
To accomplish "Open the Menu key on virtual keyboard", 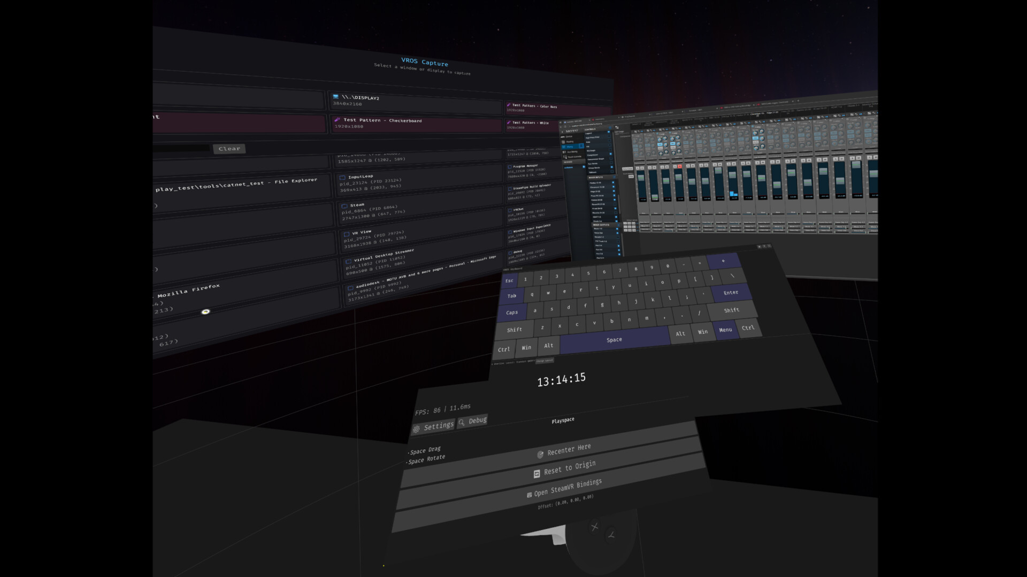I will (x=725, y=330).
